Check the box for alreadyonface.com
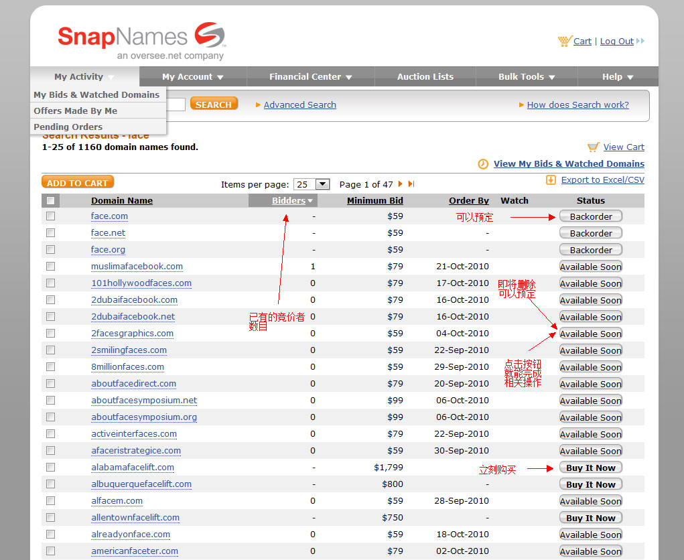Viewport: 684px width, 560px height. [x=51, y=535]
